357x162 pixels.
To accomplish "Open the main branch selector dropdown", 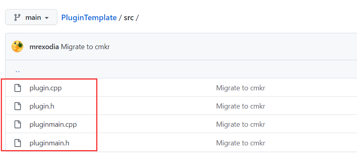I will click(31, 17).
